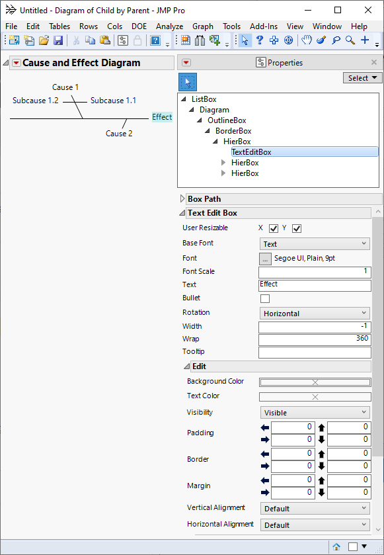
Task: Collapse the Edit section
Action: click(x=186, y=366)
